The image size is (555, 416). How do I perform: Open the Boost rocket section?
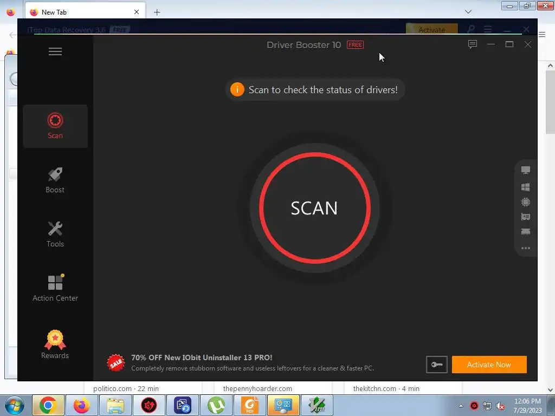pyautogui.click(x=55, y=180)
